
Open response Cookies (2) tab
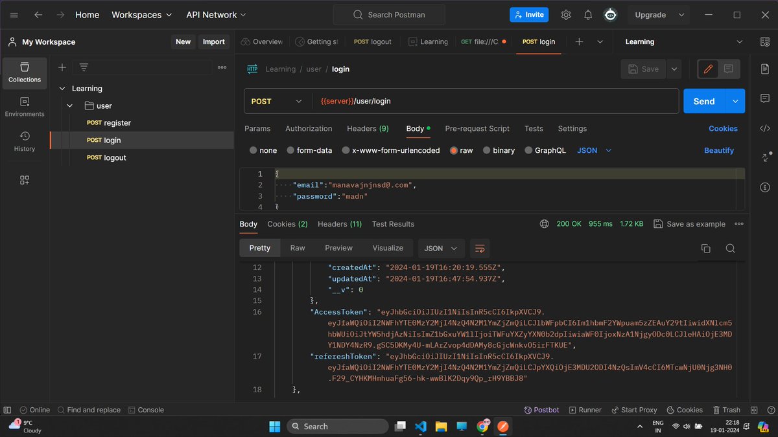(287, 224)
